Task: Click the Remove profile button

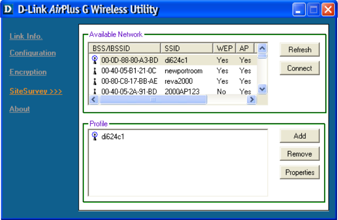Action: coord(300,154)
